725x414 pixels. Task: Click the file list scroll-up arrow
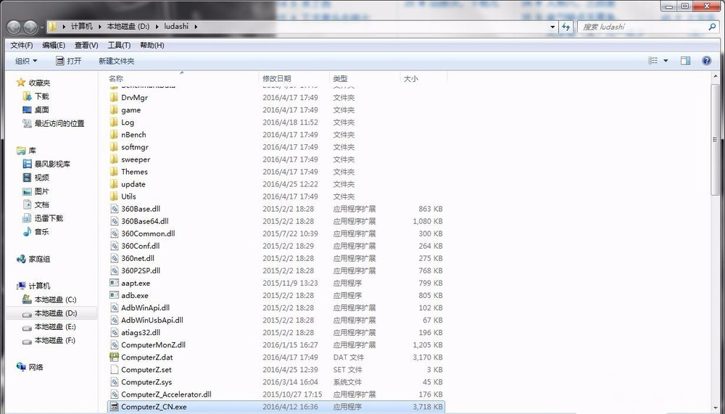[715, 77]
